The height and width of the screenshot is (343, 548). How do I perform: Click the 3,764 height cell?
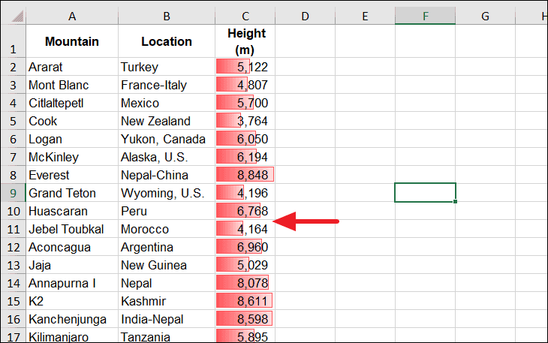(x=245, y=121)
